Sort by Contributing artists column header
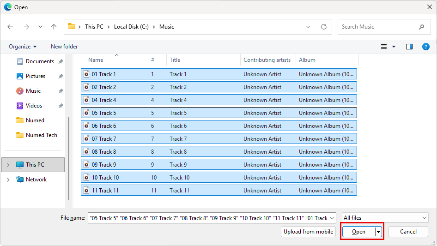This screenshot has width=437, height=246. 267,60
